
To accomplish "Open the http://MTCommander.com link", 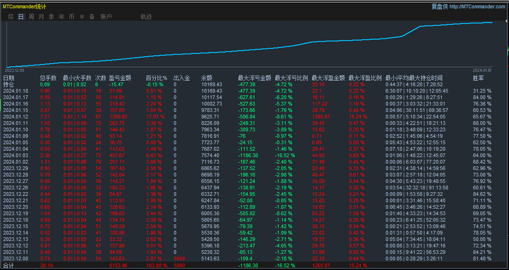I will pos(477,6).
